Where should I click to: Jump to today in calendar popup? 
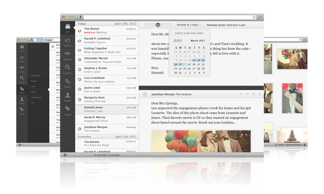coord(178,41)
